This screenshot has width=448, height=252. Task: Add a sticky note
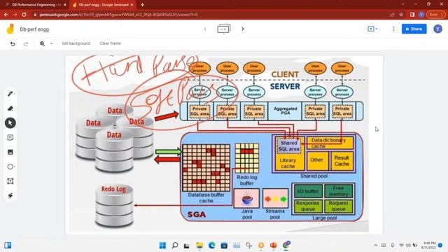(10, 137)
